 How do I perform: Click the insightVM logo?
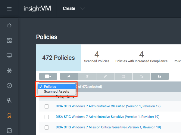[x=37, y=9]
